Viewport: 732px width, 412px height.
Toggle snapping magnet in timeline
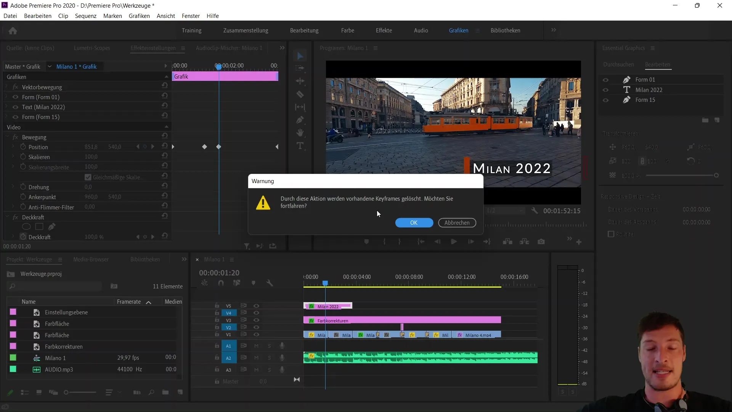coord(221,283)
